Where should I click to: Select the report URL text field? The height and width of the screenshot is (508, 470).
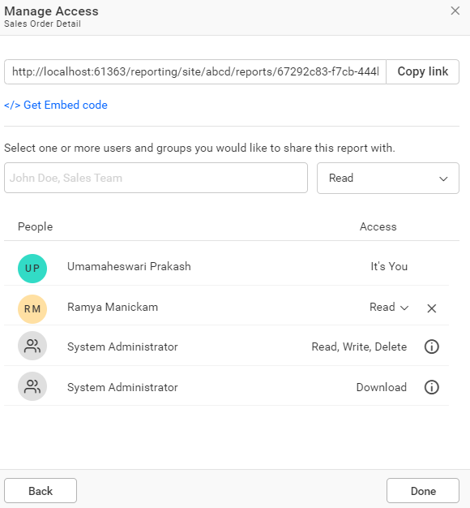coord(195,71)
